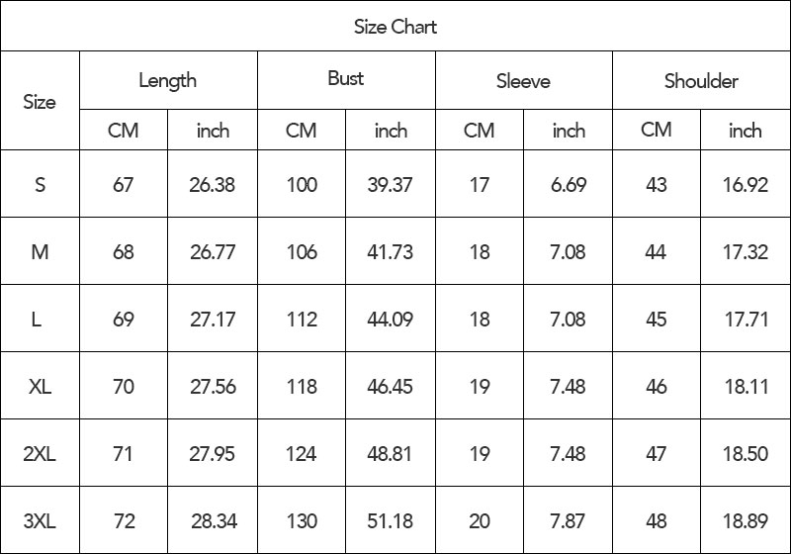The width and height of the screenshot is (791, 554).
Task: Select the 44.09 bust inch cell
Action: (391, 319)
